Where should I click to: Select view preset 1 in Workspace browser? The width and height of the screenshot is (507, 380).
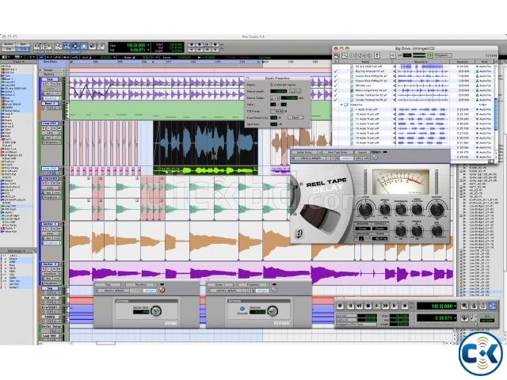tap(351, 55)
